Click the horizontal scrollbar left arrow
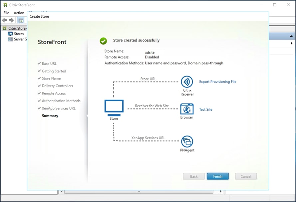 click(62, 191)
